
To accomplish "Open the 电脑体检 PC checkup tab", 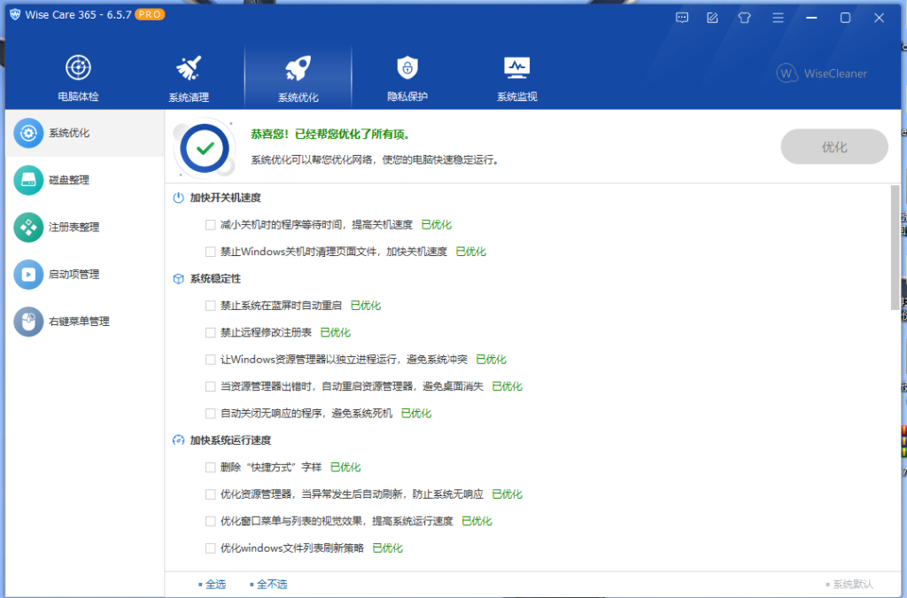I will (x=78, y=78).
